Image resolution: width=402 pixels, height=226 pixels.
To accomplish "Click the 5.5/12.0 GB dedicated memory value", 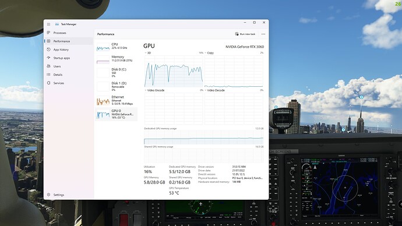I will [179, 172].
